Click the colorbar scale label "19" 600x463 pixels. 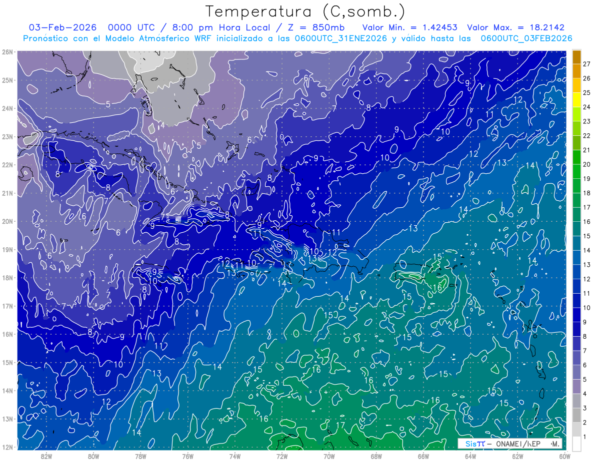pyautogui.click(x=587, y=179)
